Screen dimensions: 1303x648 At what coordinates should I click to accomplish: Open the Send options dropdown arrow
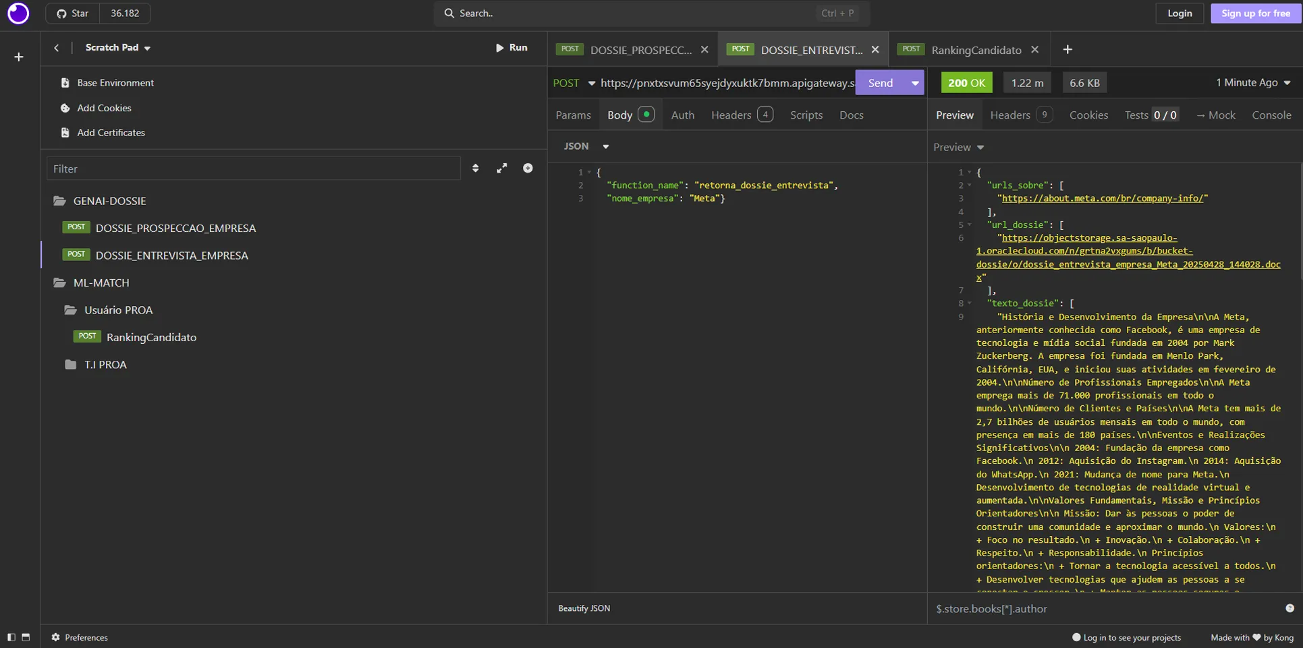point(915,83)
